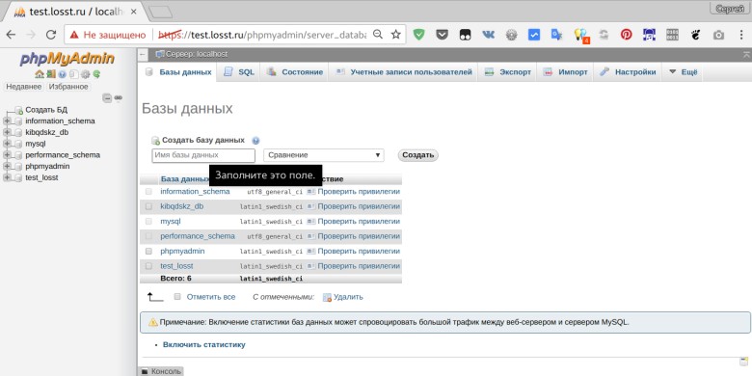Click the Избранное button in sidebar
Image resolution: width=752 pixels, height=376 pixels.
[x=68, y=87]
